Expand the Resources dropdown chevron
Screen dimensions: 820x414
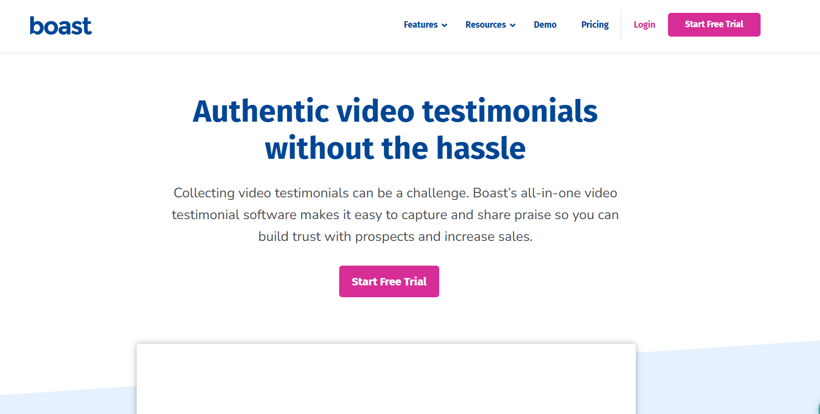click(512, 25)
